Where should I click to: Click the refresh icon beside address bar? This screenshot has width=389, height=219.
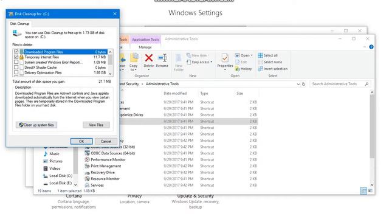click(303, 84)
